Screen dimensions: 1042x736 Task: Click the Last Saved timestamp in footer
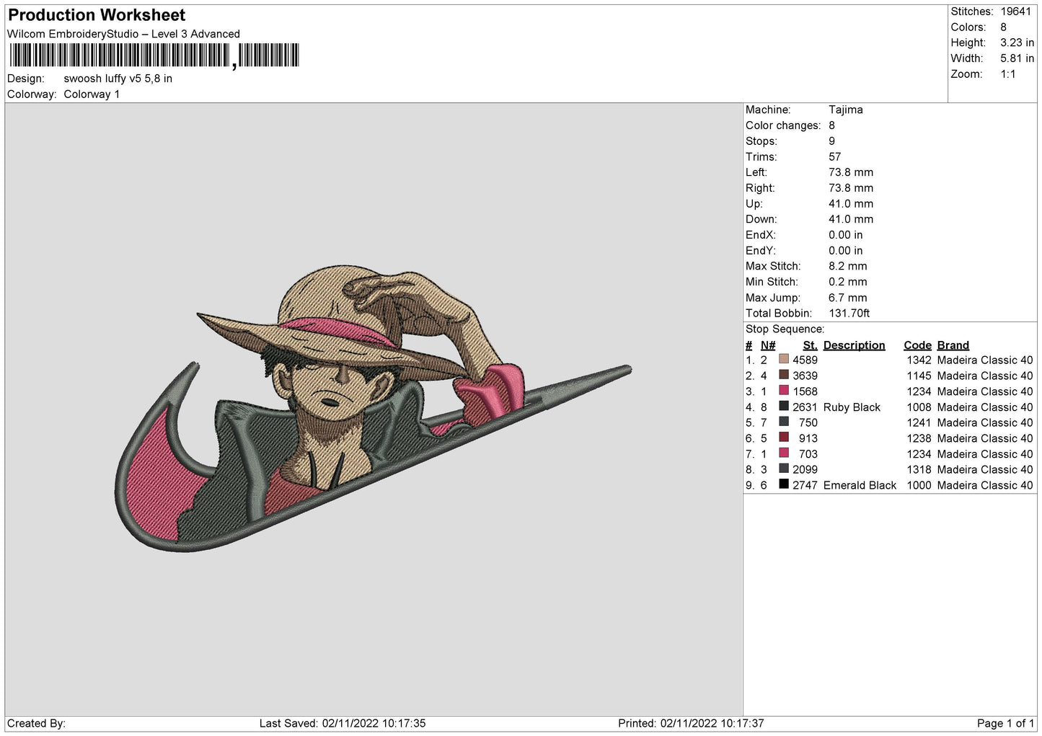coord(343,723)
